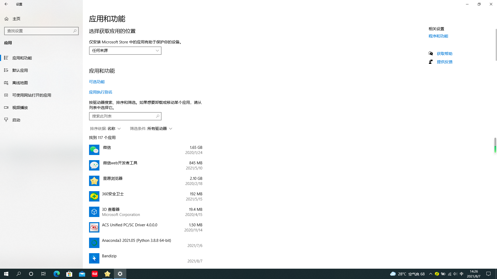Click the Wi-Fi icon in the system tray
Screen dimensions: 497x279
(x=449, y=274)
